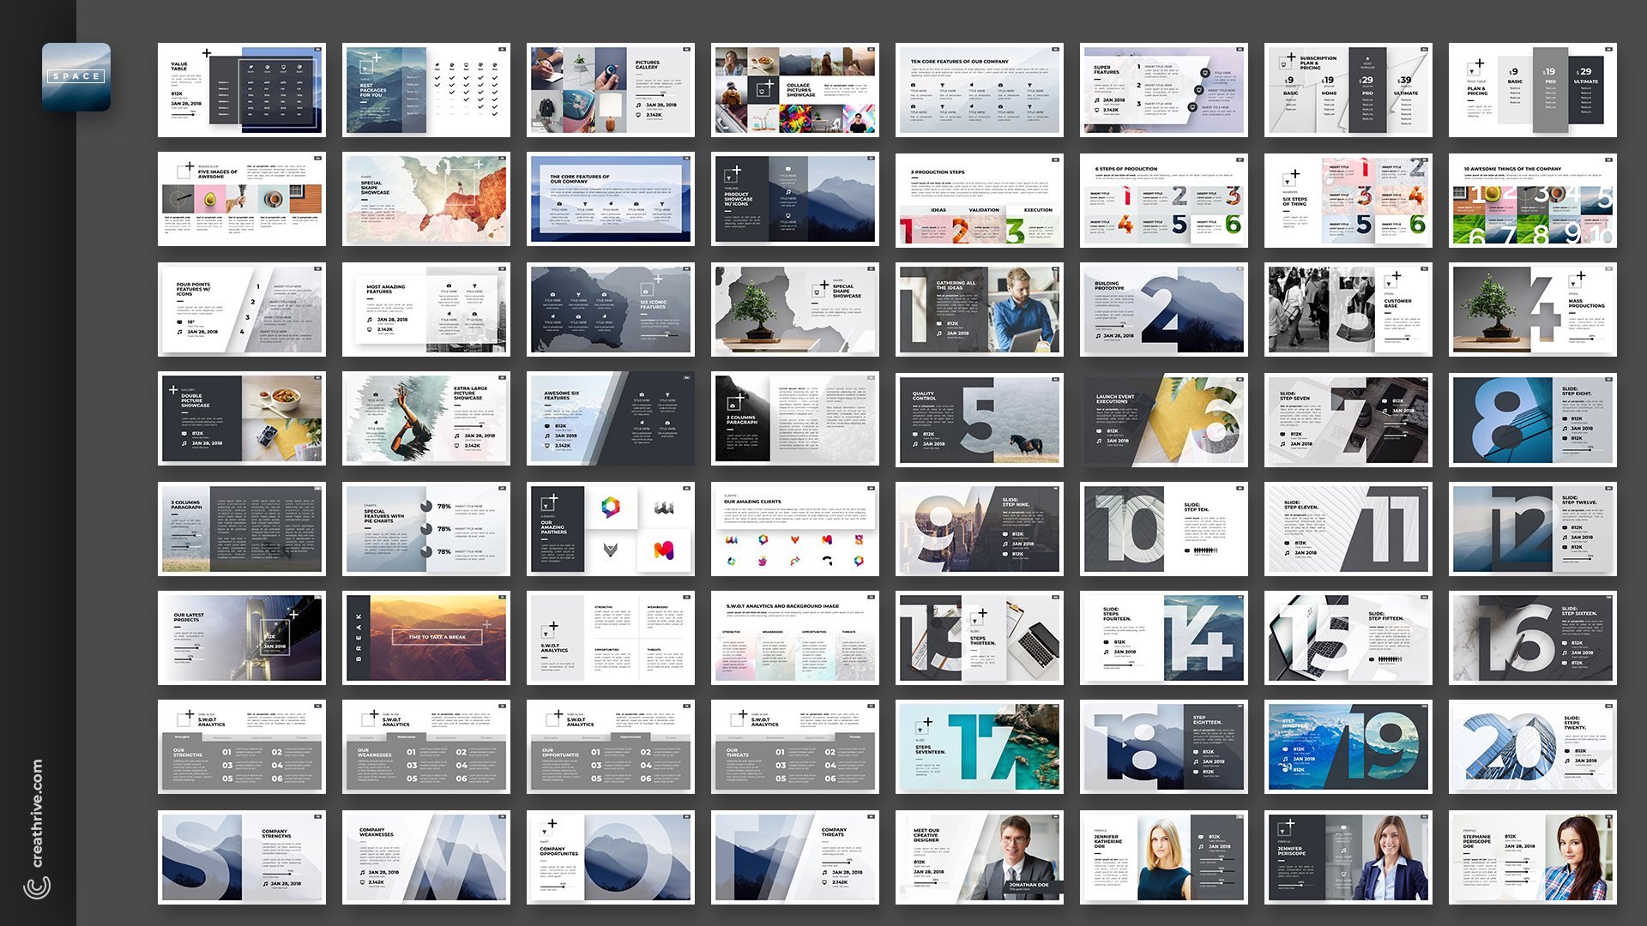Select the Steps Seventeen slide thumbnail

point(979,747)
